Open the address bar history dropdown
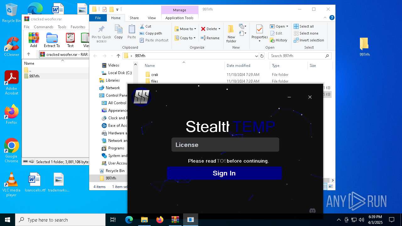The height and width of the screenshot is (226, 402). pos(256,56)
